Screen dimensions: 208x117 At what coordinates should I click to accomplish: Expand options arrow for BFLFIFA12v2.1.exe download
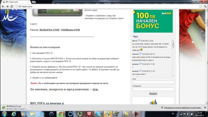pyautogui.click(x=31, y=107)
